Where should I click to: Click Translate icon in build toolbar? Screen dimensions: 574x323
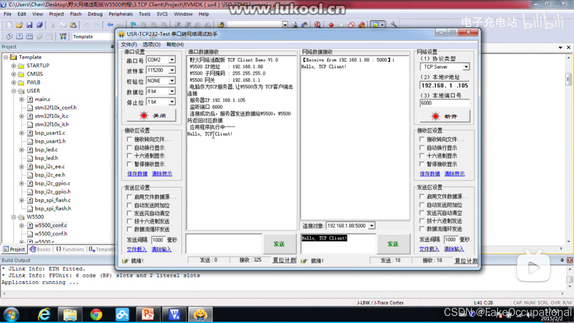(x=9, y=36)
